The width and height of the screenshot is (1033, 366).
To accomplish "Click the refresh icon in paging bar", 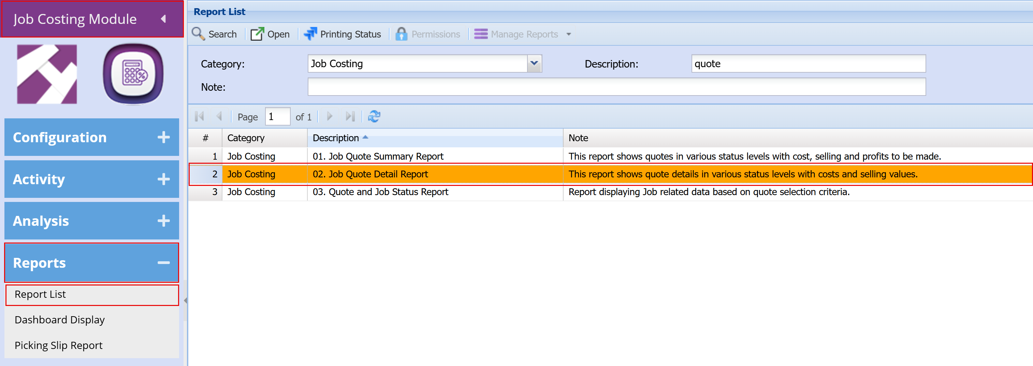I will pyautogui.click(x=374, y=116).
